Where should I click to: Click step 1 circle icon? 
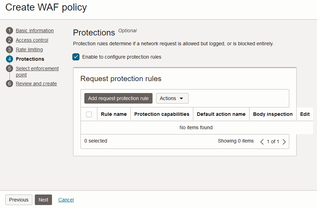click(x=9, y=31)
